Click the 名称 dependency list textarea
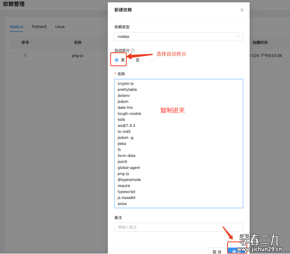Viewport: 290px width, 254px height. pyautogui.click(x=178, y=144)
